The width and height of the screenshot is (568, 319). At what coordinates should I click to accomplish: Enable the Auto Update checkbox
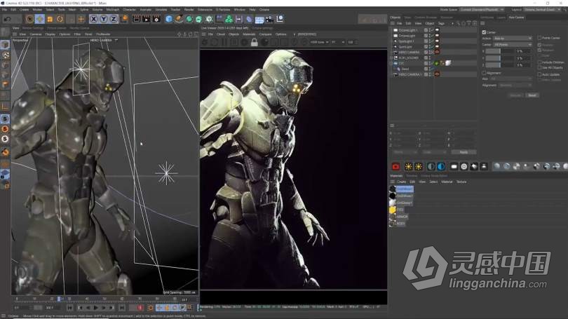tap(539, 74)
